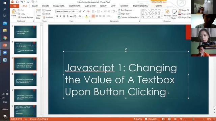216x121 pixels.
Task: Select slide 1 Introduction to Javascript thumbnail
Action: coord(25,32)
